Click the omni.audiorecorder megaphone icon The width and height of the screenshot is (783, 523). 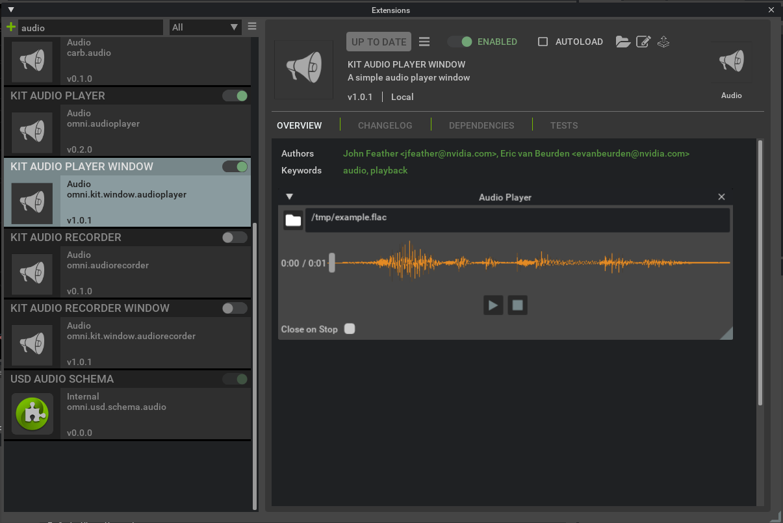pos(32,273)
